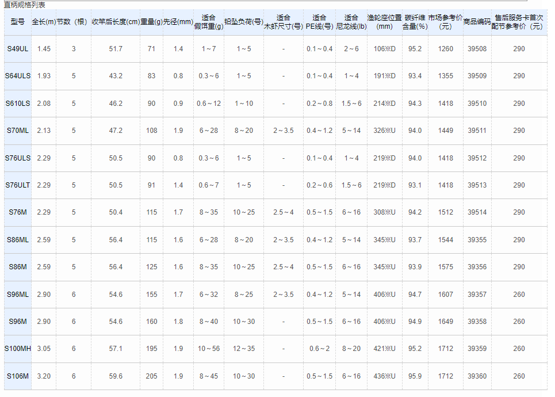555x397 pixels.
Task: Click product code 39360
Action: coord(477,376)
